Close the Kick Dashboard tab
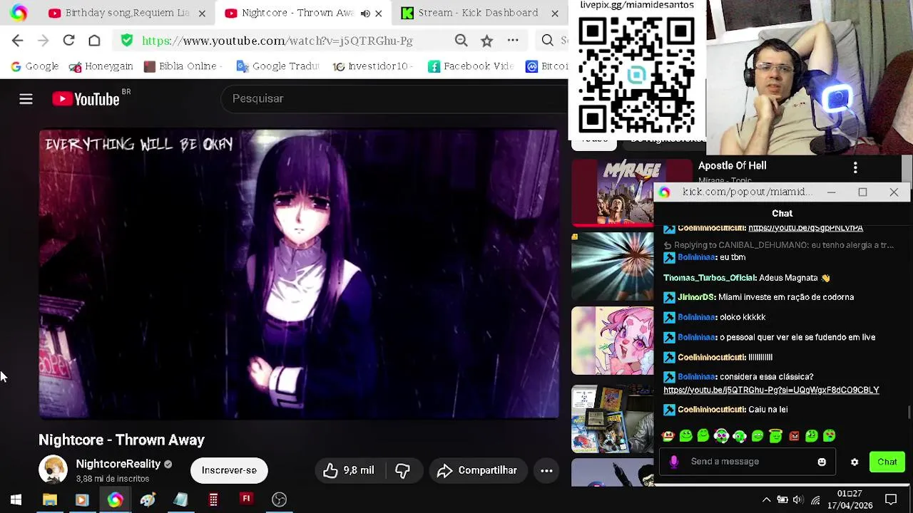Image resolution: width=913 pixels, height=513 pixels. click(x=554, y=13)
